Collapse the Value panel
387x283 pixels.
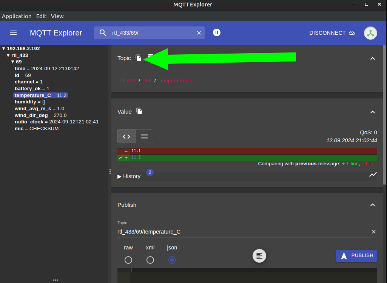point(372,112)
